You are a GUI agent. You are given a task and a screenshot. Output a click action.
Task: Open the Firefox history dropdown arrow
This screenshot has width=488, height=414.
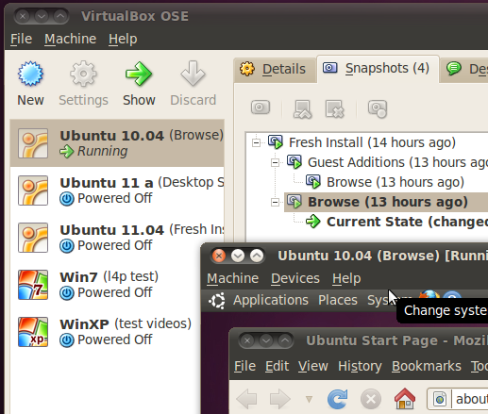click(x=309, y=399)
